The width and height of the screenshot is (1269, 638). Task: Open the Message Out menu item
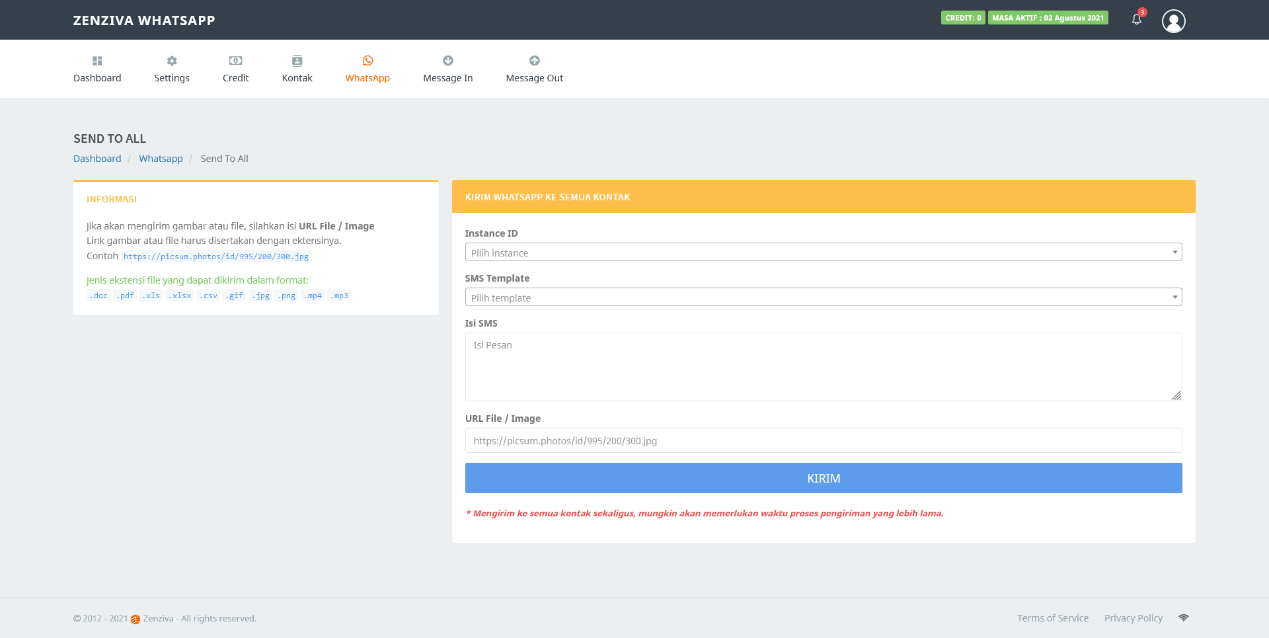(535, 69)
